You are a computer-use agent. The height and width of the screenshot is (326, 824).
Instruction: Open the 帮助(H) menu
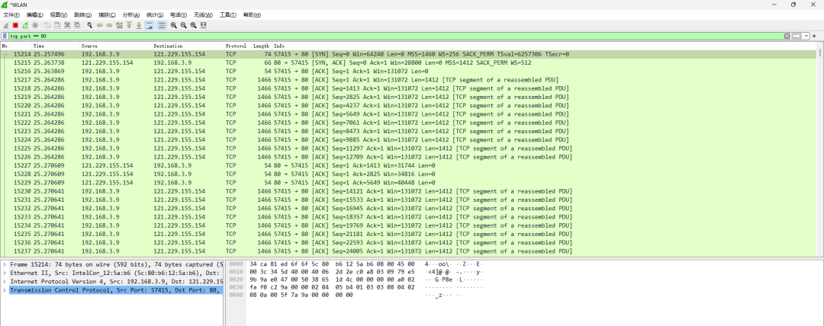tap(252, 14)
